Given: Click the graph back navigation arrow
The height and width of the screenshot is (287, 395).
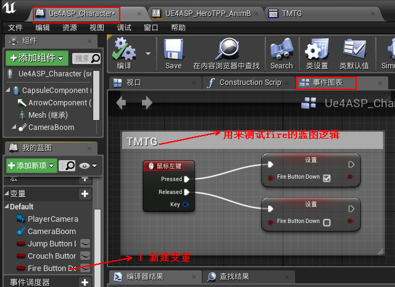Looking at the screenshot, I should (x=121, y=103).
